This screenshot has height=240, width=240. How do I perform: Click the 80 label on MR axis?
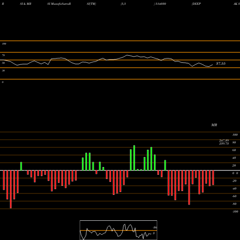(234, 143)
